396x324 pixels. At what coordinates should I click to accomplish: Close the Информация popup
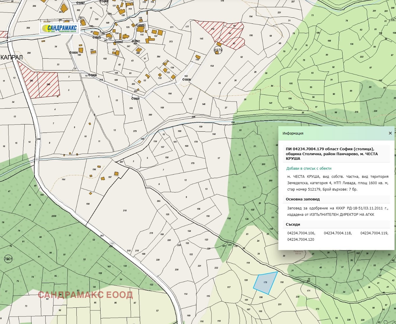[390, 133]
